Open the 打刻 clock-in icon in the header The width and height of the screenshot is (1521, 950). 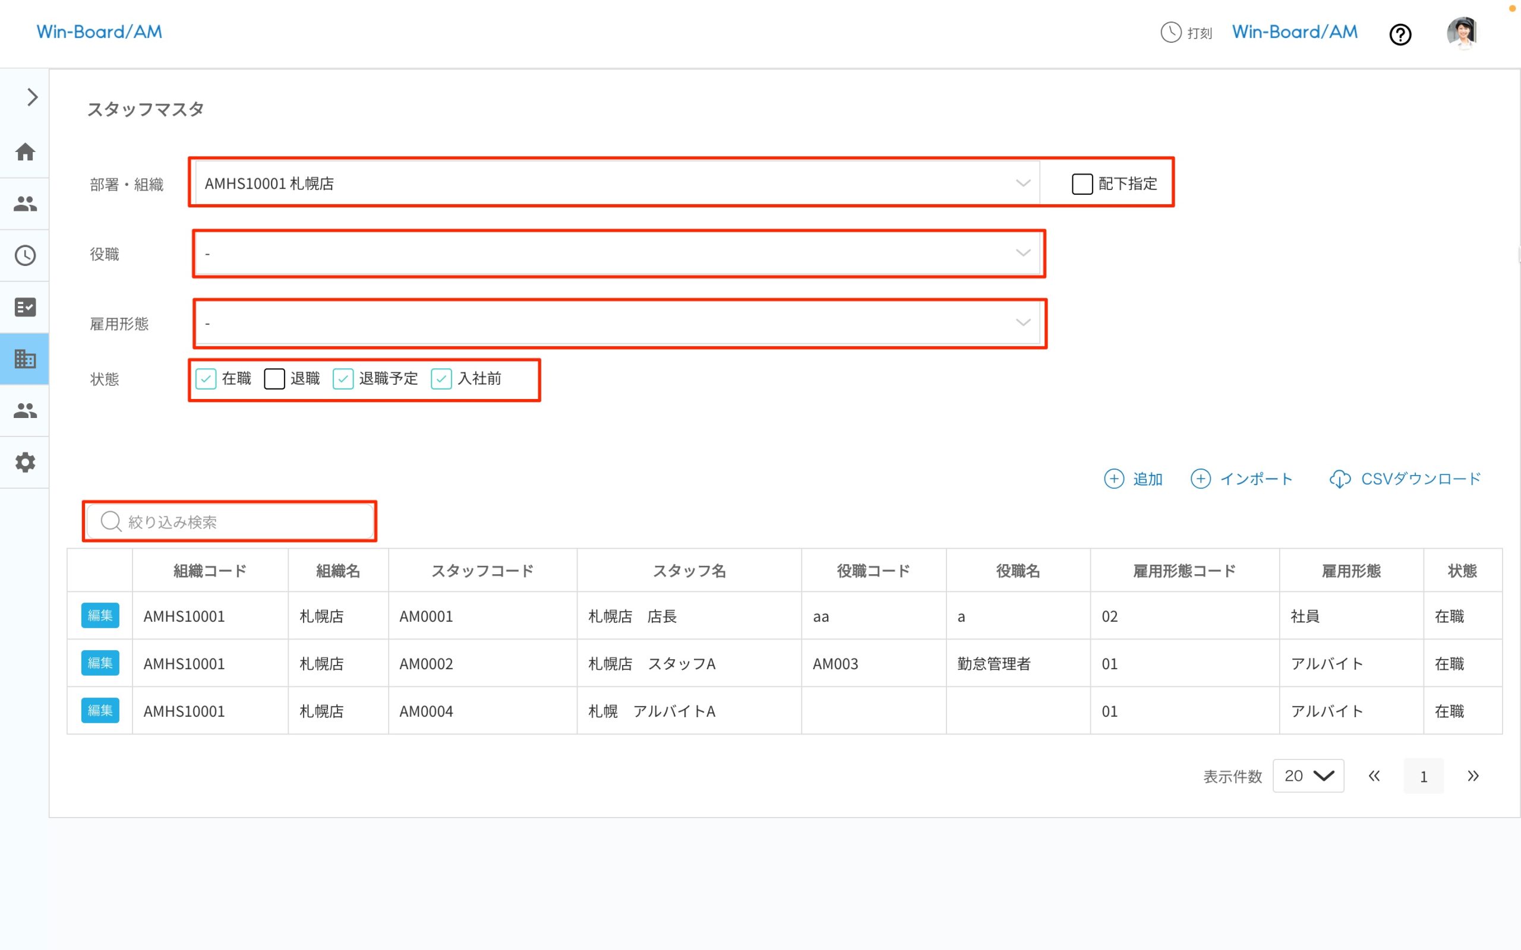pyautogui.click(x=1170, y=33)
